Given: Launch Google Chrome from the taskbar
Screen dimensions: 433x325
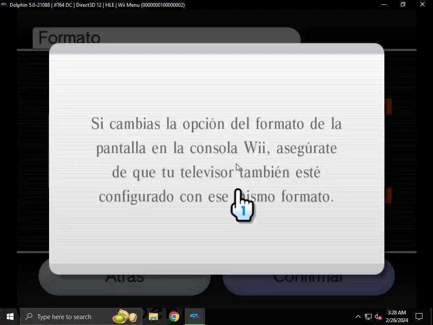Looking at the screenshot, I should point(174,317).
